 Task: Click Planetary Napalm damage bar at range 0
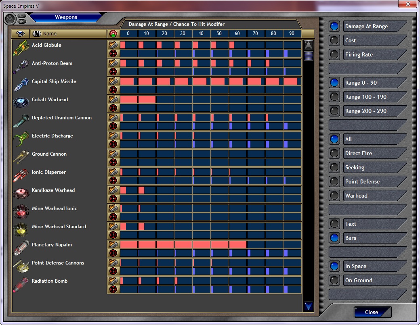point(129,244)
